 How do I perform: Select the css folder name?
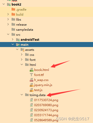(x=32, y=55)
